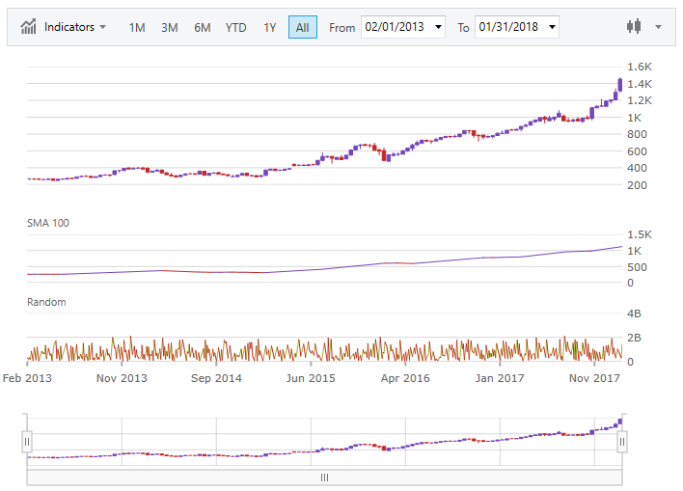
Task: Click the All range button
Action: 302,27
